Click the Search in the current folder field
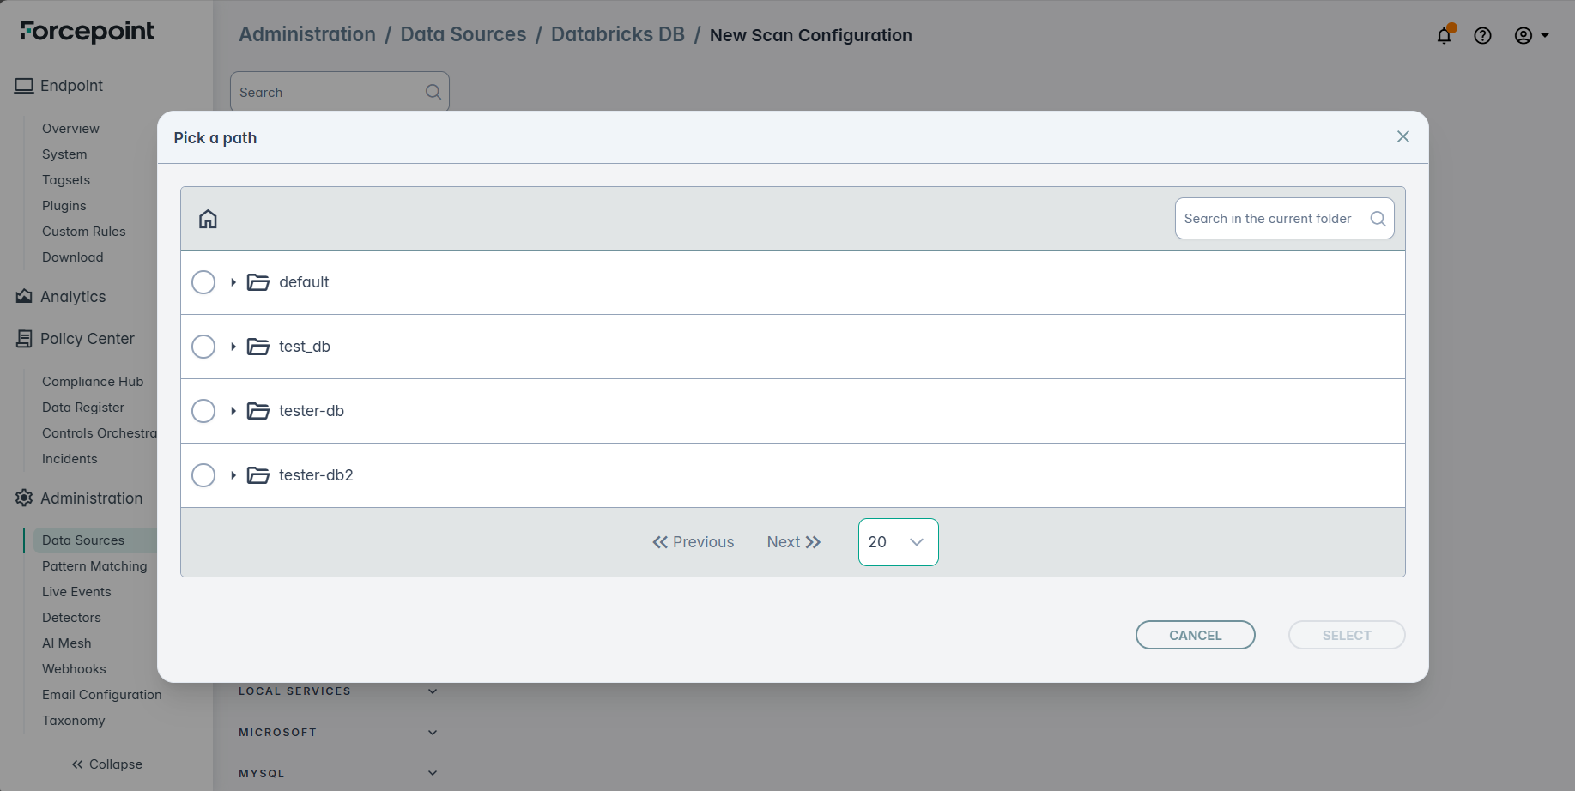 click(x=1269, y=219)
